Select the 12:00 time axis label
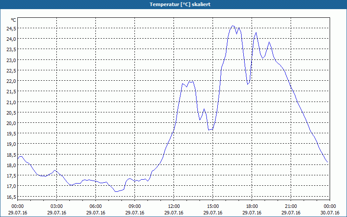347x217 pixels. (x=174, y=206)
